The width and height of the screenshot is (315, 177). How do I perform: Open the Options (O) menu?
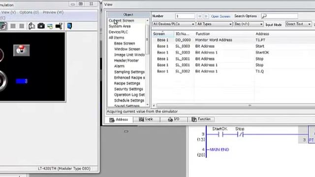point(29,12)
